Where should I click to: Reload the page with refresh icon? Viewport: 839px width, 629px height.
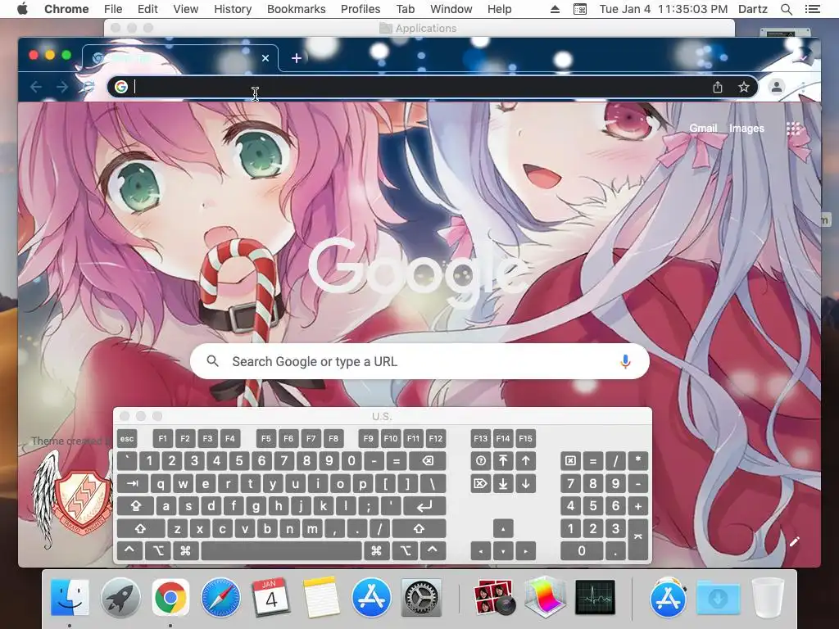(x=88, y=87)
